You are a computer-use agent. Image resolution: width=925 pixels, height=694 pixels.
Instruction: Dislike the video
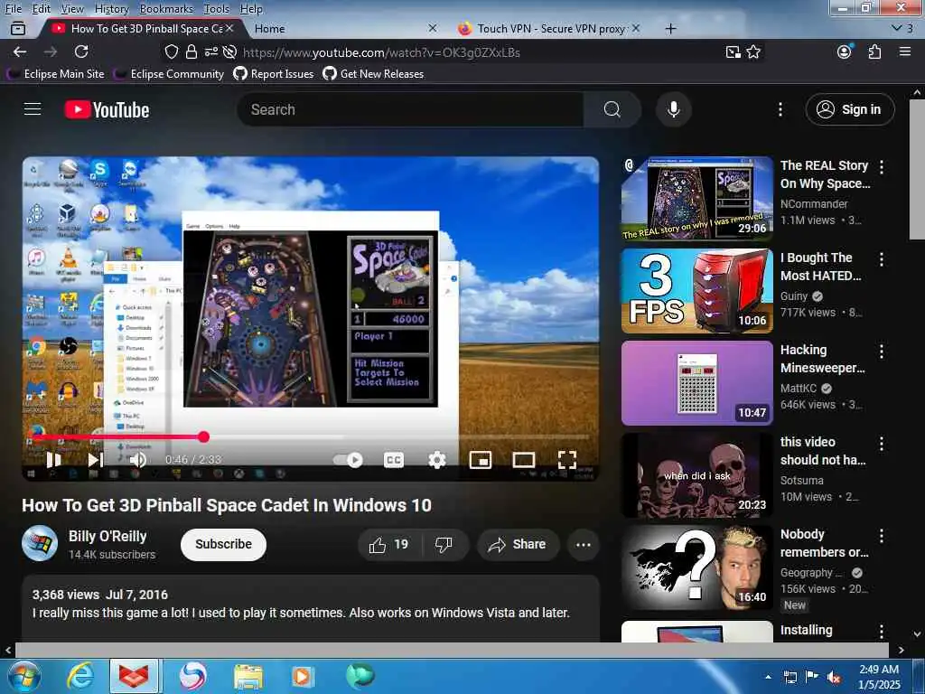(x=444, y=544)
